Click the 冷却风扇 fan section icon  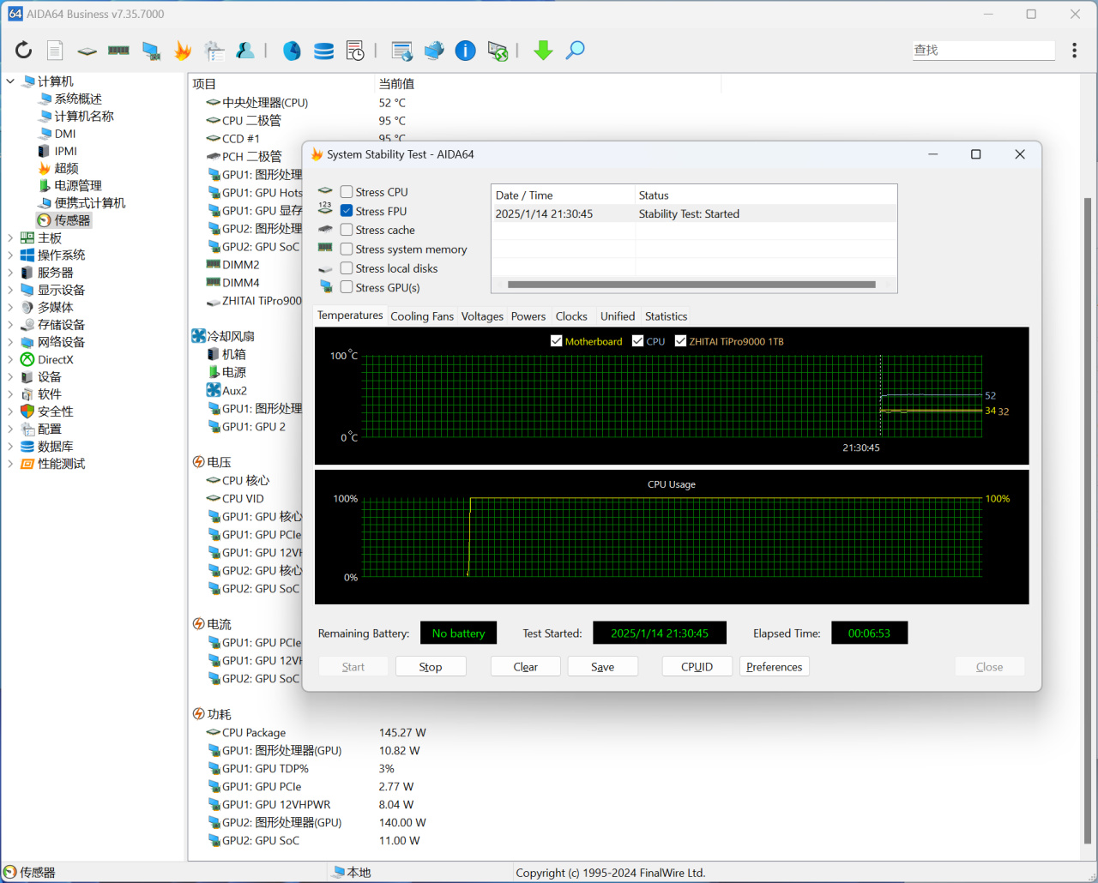pos(198,336)
